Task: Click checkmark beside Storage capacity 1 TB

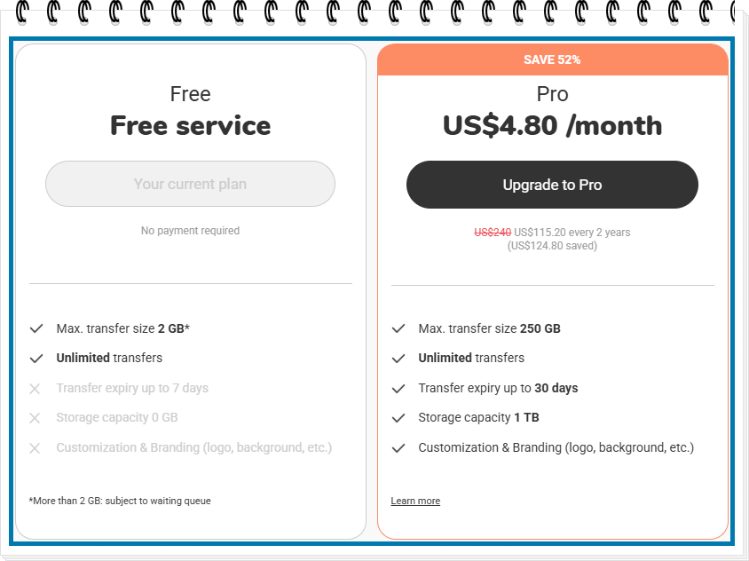Action: click(398, 418)
